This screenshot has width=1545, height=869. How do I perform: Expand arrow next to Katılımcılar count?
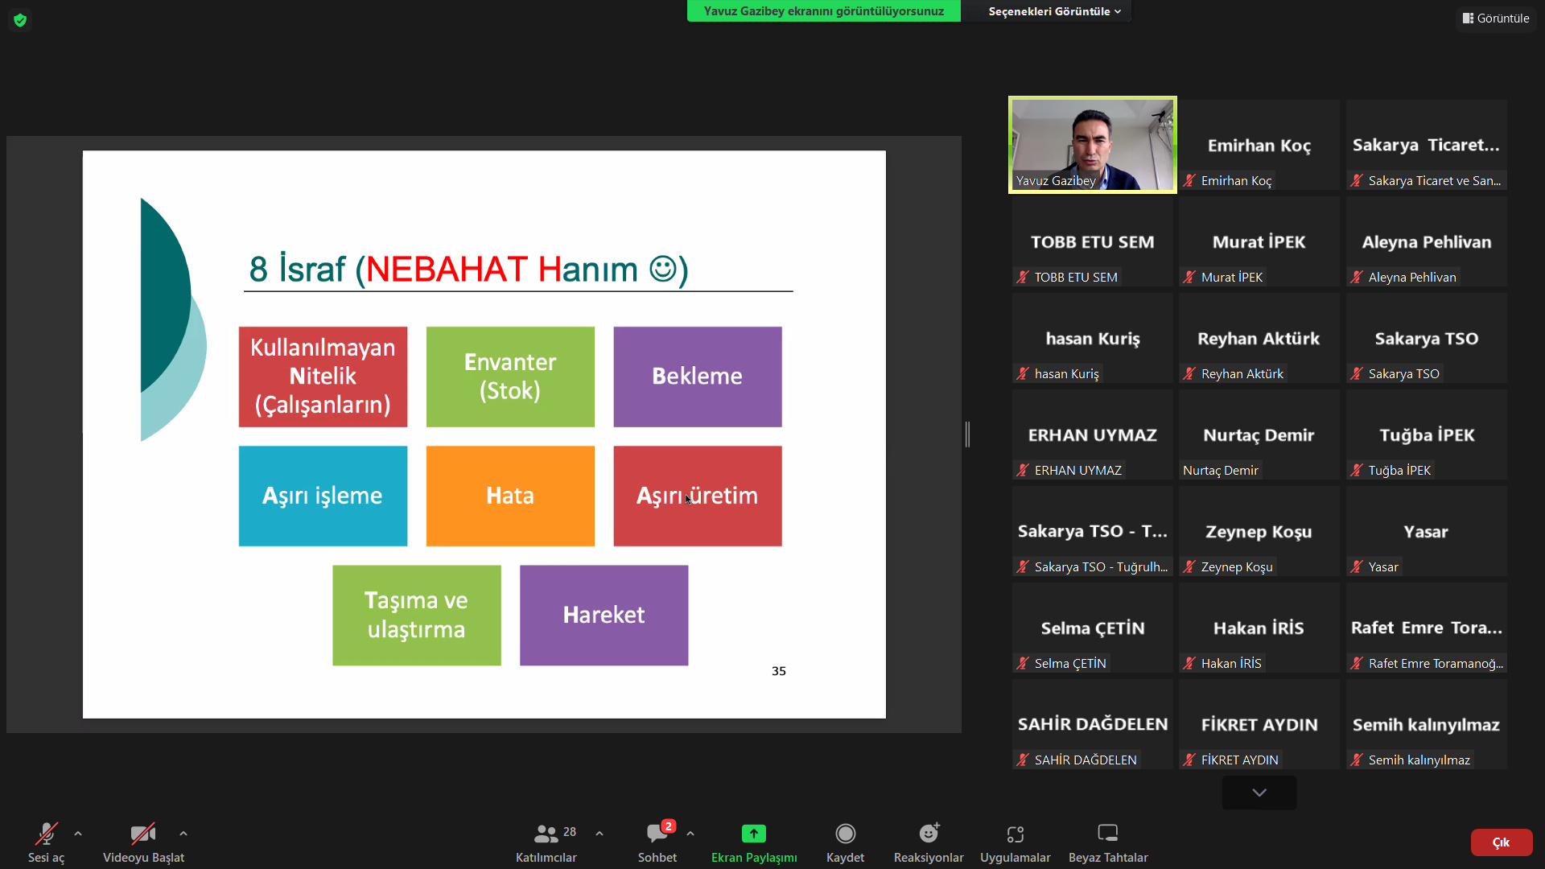pos(599,834)
